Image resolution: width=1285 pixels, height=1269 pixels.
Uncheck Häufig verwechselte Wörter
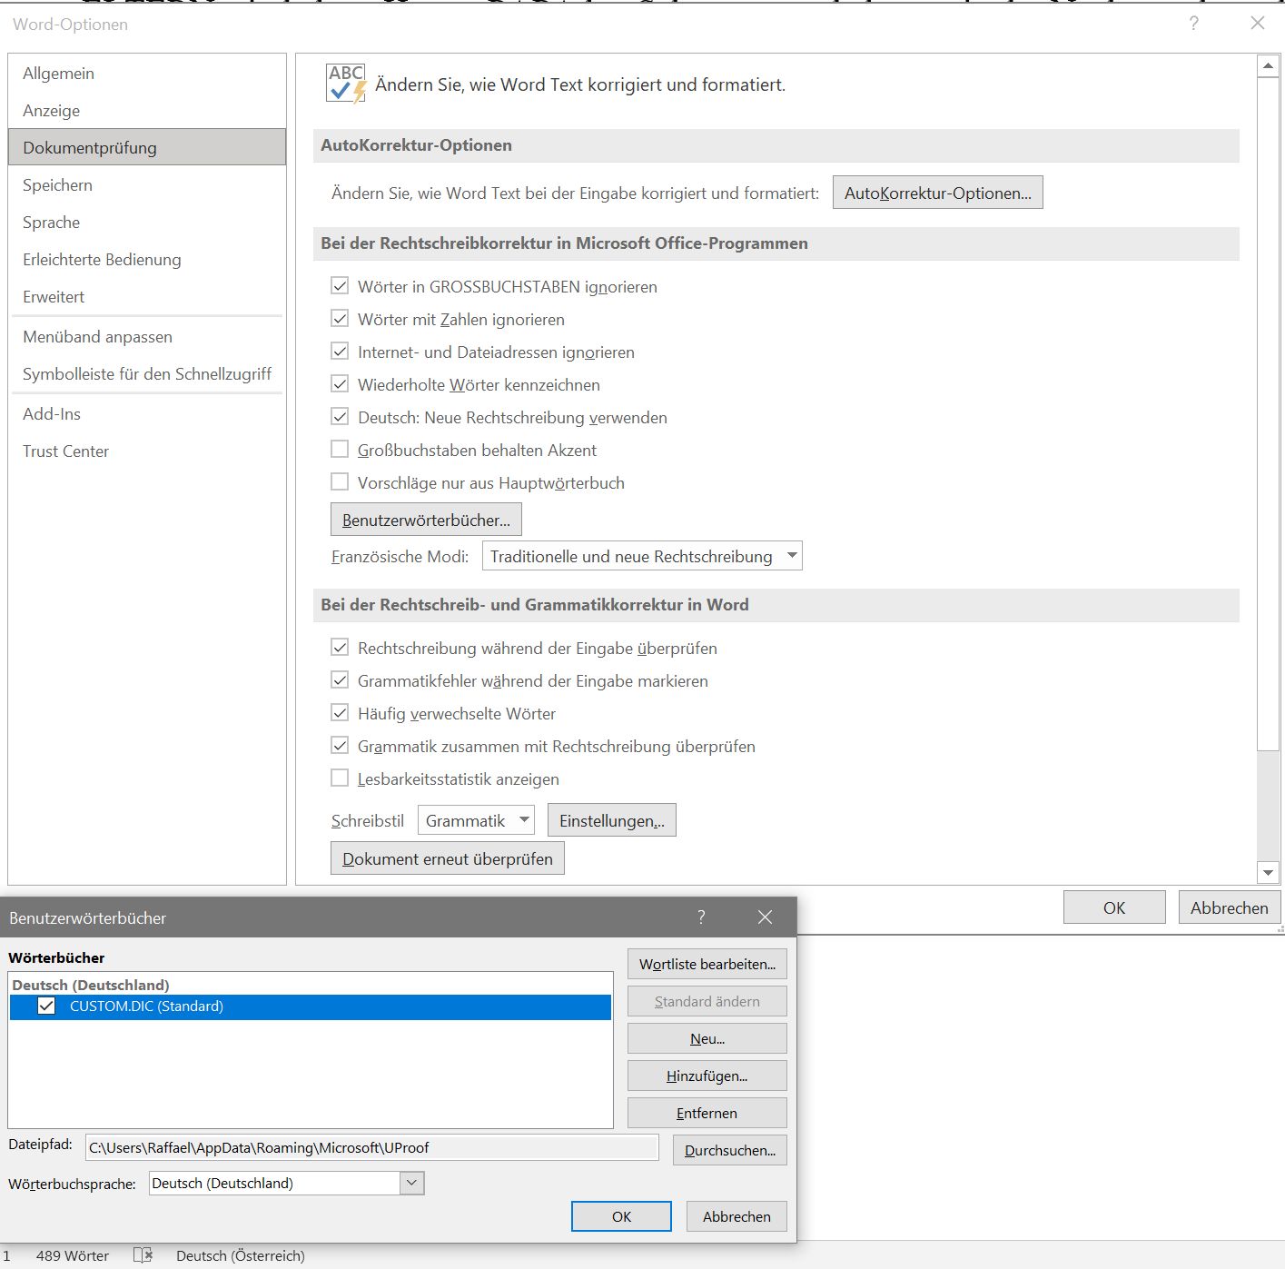(x=340, y=713)
